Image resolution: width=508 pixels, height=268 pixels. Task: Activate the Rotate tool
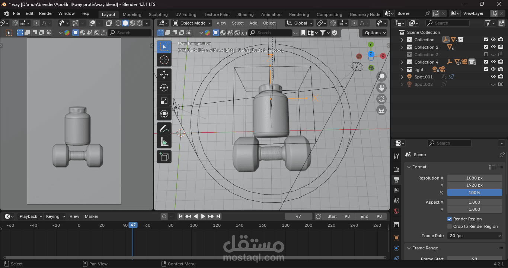(x=164, y=88)
